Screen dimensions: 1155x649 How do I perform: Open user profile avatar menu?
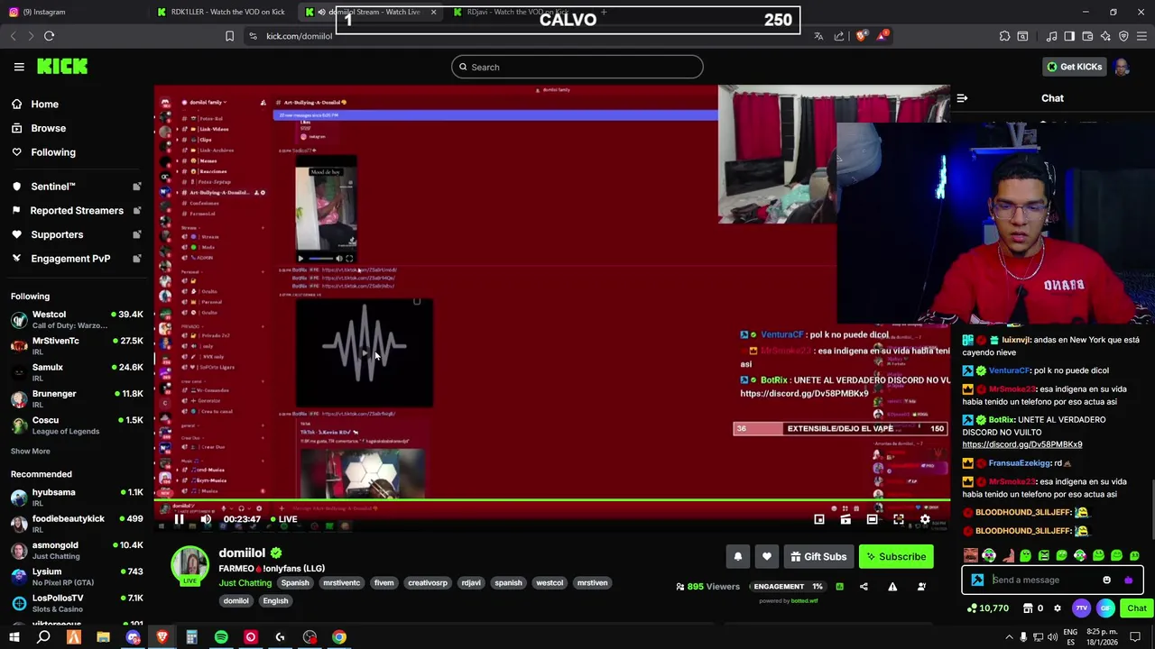coord(1122,67)
